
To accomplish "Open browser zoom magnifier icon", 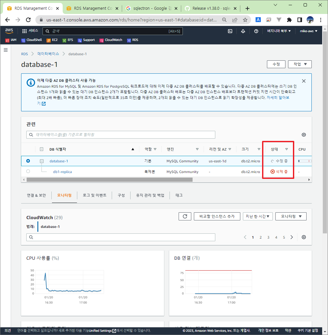I will (224, 20).
